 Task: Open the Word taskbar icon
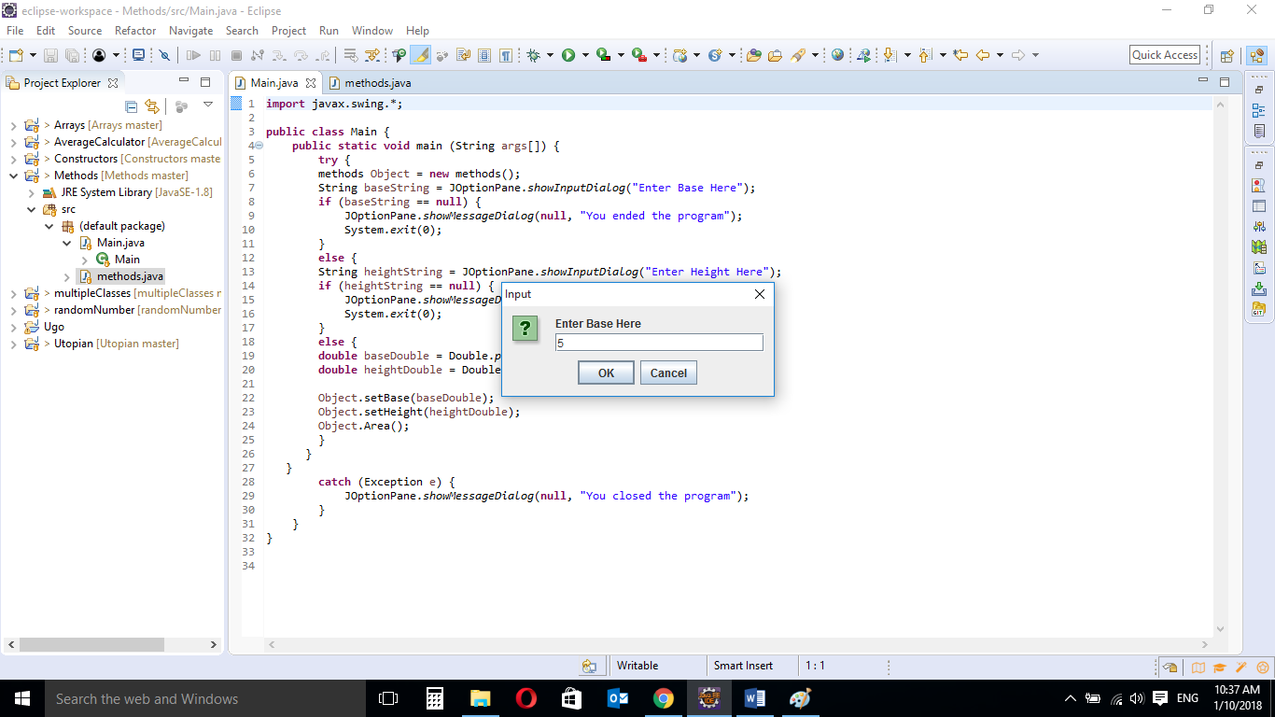click(755, 698)
